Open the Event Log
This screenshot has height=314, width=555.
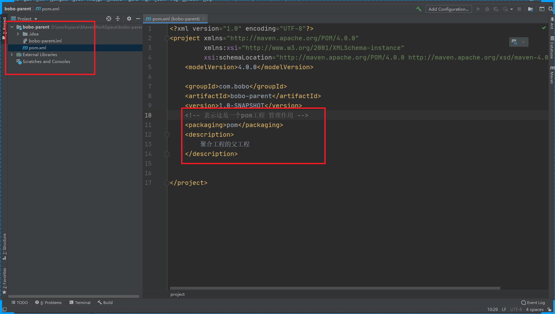[533, 303]
